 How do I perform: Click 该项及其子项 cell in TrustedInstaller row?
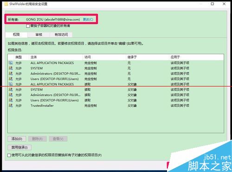pyautogui.click(x=180, y=105)
